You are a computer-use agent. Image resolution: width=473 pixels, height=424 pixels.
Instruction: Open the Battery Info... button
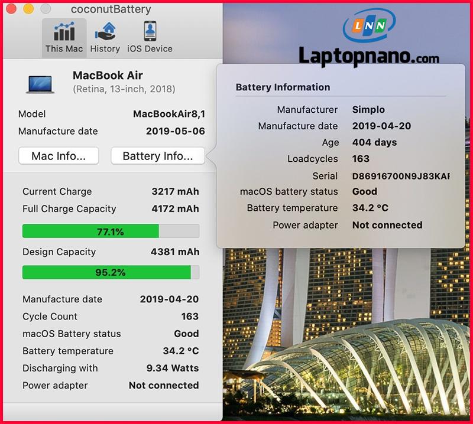(158, 156)
